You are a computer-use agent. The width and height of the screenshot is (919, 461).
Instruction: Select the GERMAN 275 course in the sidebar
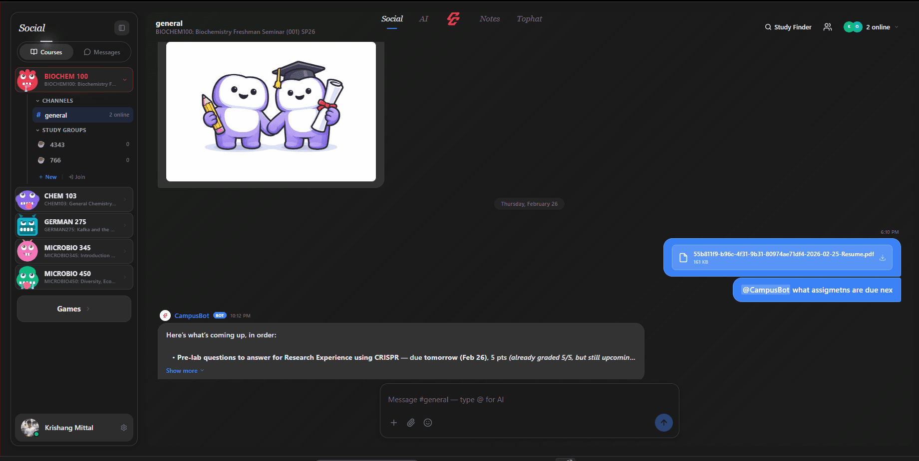pyautogui.click(x=74, y=225)
